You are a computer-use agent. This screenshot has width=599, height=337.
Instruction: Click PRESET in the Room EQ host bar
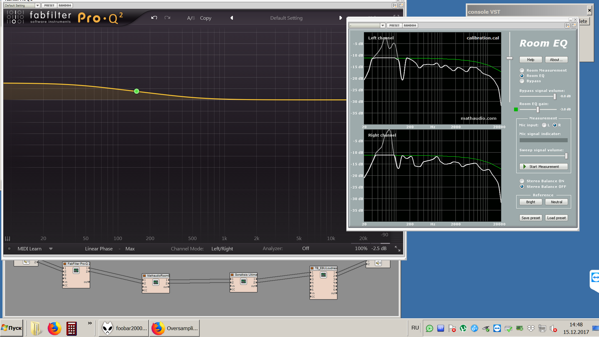[394, 26]
